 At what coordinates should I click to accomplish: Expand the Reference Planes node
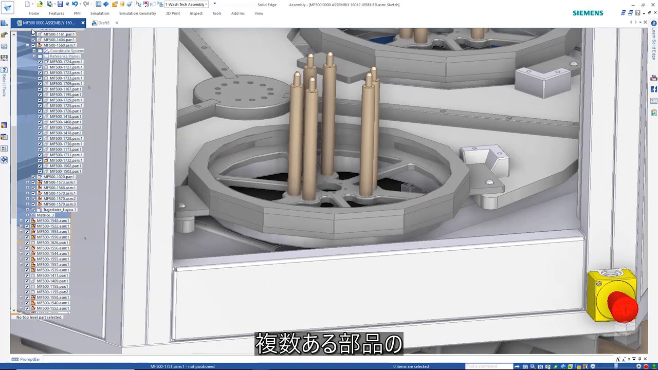[34, 56]
